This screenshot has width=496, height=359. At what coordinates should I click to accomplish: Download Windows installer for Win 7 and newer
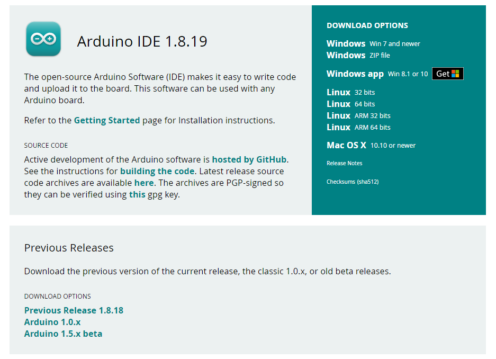pos(346,43)
